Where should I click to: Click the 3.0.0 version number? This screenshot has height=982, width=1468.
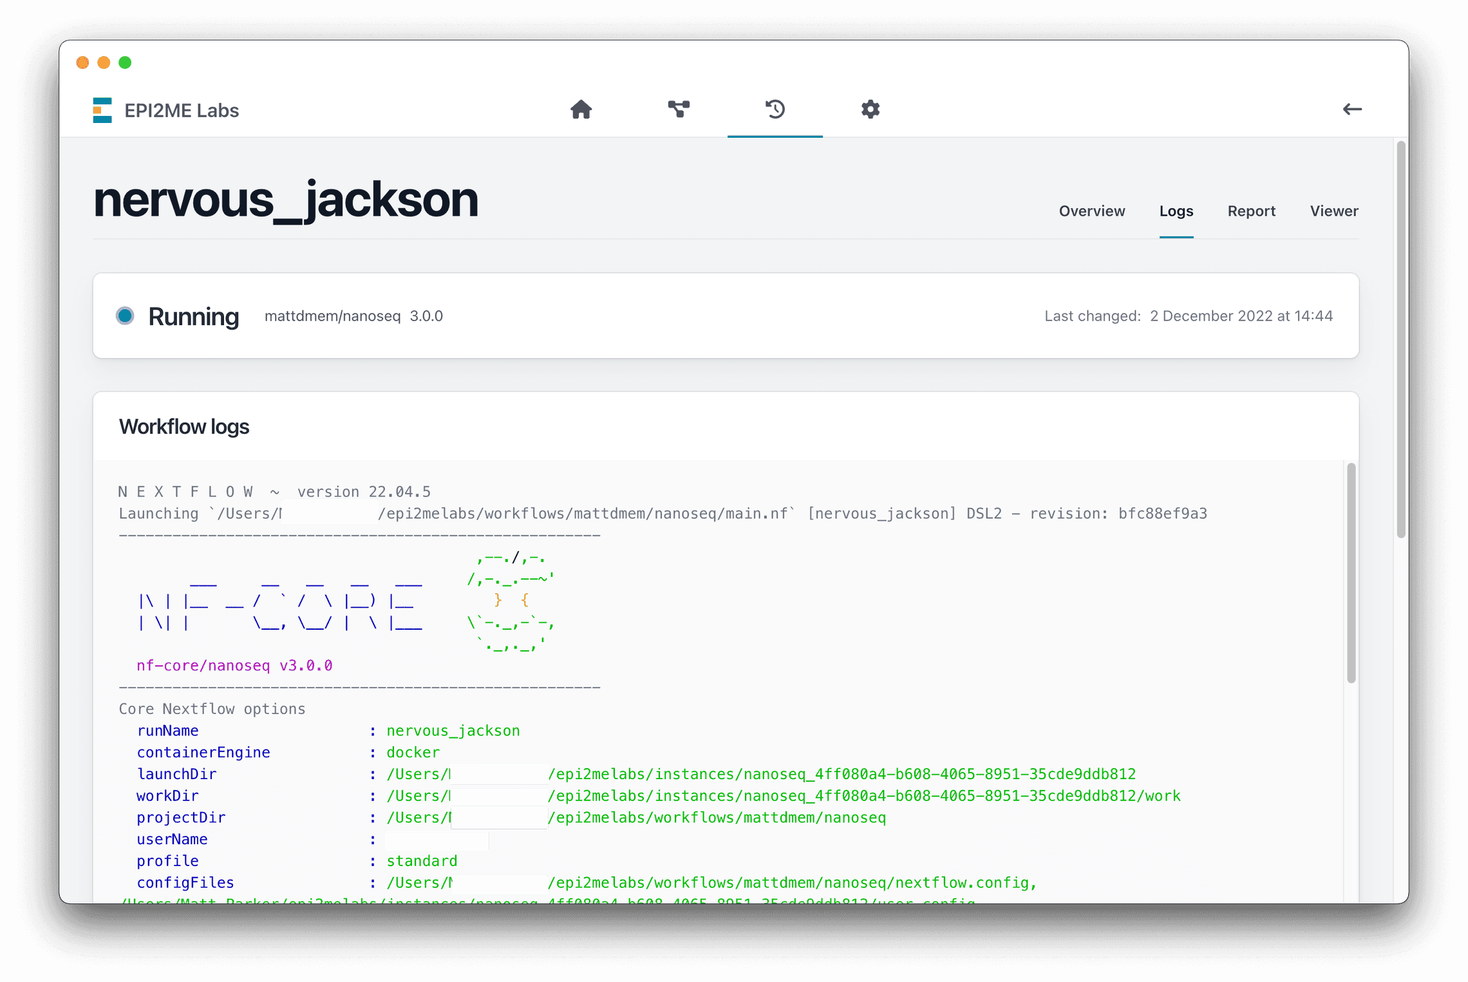coord(426,316)
